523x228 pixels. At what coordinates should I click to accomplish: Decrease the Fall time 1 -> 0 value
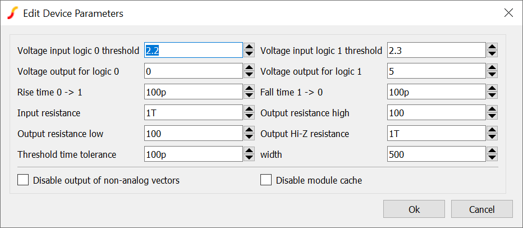492,95
